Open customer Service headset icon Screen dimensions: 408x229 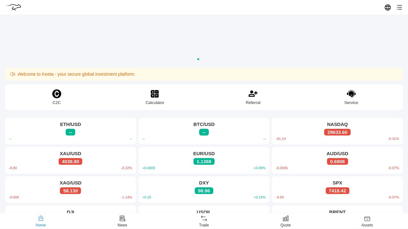(351, 94)
